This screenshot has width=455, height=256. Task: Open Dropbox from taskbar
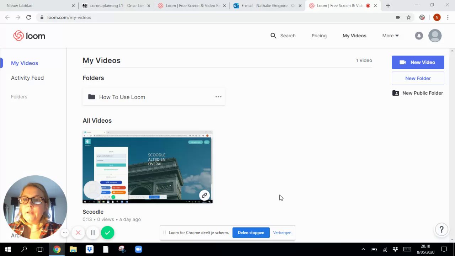(89, 249)
